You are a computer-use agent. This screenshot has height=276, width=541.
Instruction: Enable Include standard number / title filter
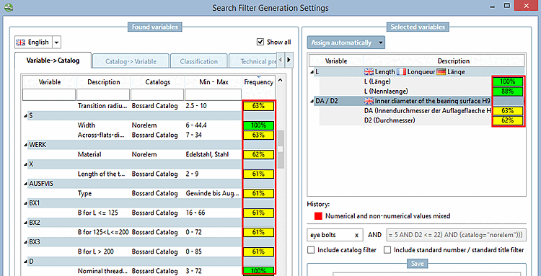[x=387, y=250]
